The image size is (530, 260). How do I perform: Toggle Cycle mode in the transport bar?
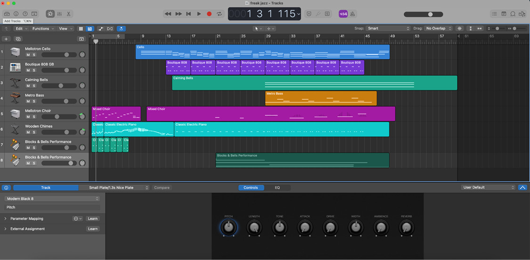coord(219,14)
